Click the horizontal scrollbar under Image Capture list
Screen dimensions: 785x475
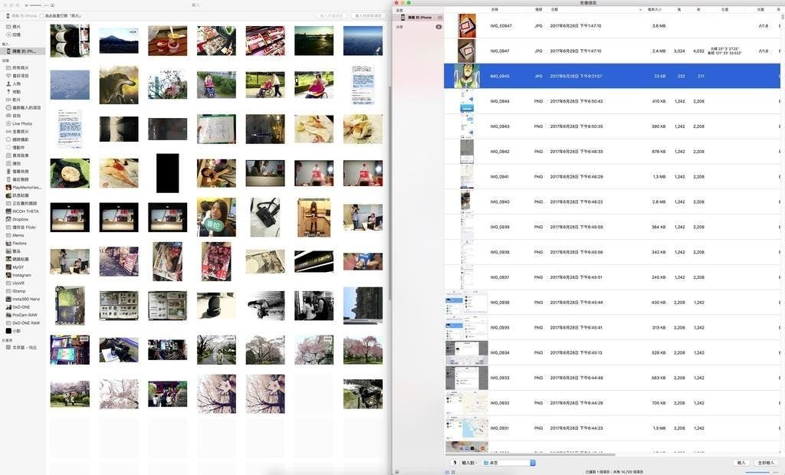[x=530, y=454]
